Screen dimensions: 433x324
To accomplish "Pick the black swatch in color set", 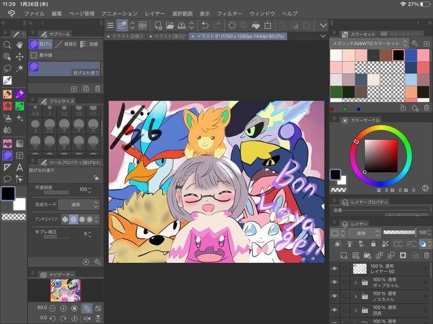I will tap(398, 55).
